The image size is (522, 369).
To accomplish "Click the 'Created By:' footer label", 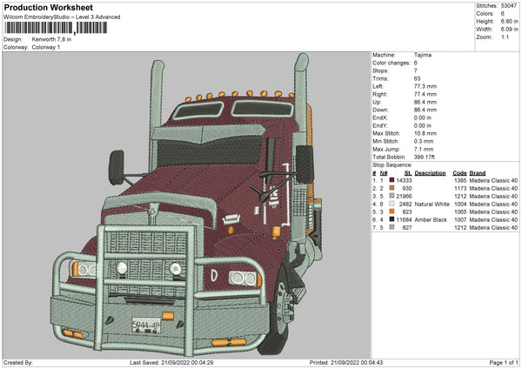I will pyautogui.click(x=18, y=362).
